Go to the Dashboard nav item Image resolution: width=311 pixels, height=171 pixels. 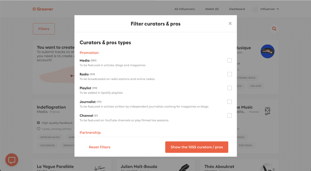(237, 9)
